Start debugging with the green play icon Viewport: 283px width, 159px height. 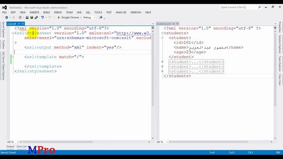pyautogui.click(x=59, y=18)
